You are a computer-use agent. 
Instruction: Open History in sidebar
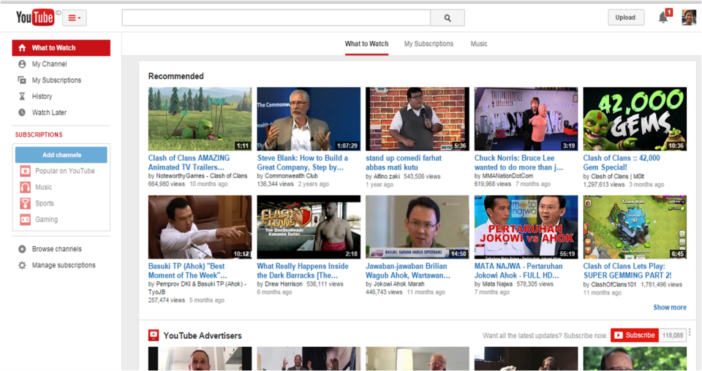tap(42, 96)
